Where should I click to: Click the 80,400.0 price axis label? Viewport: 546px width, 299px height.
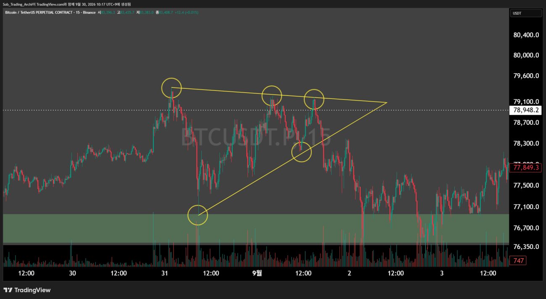tap(526, 35)
